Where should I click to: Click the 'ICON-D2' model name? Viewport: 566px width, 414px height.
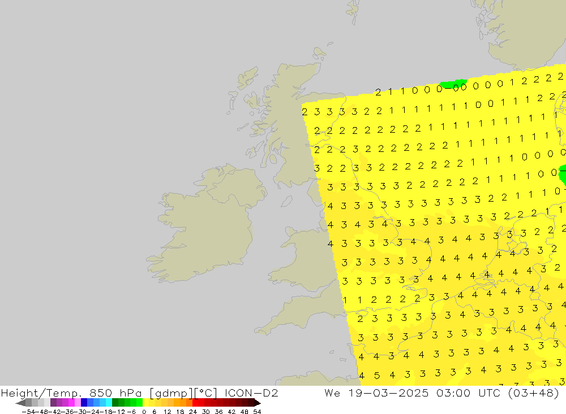(251, 393)
